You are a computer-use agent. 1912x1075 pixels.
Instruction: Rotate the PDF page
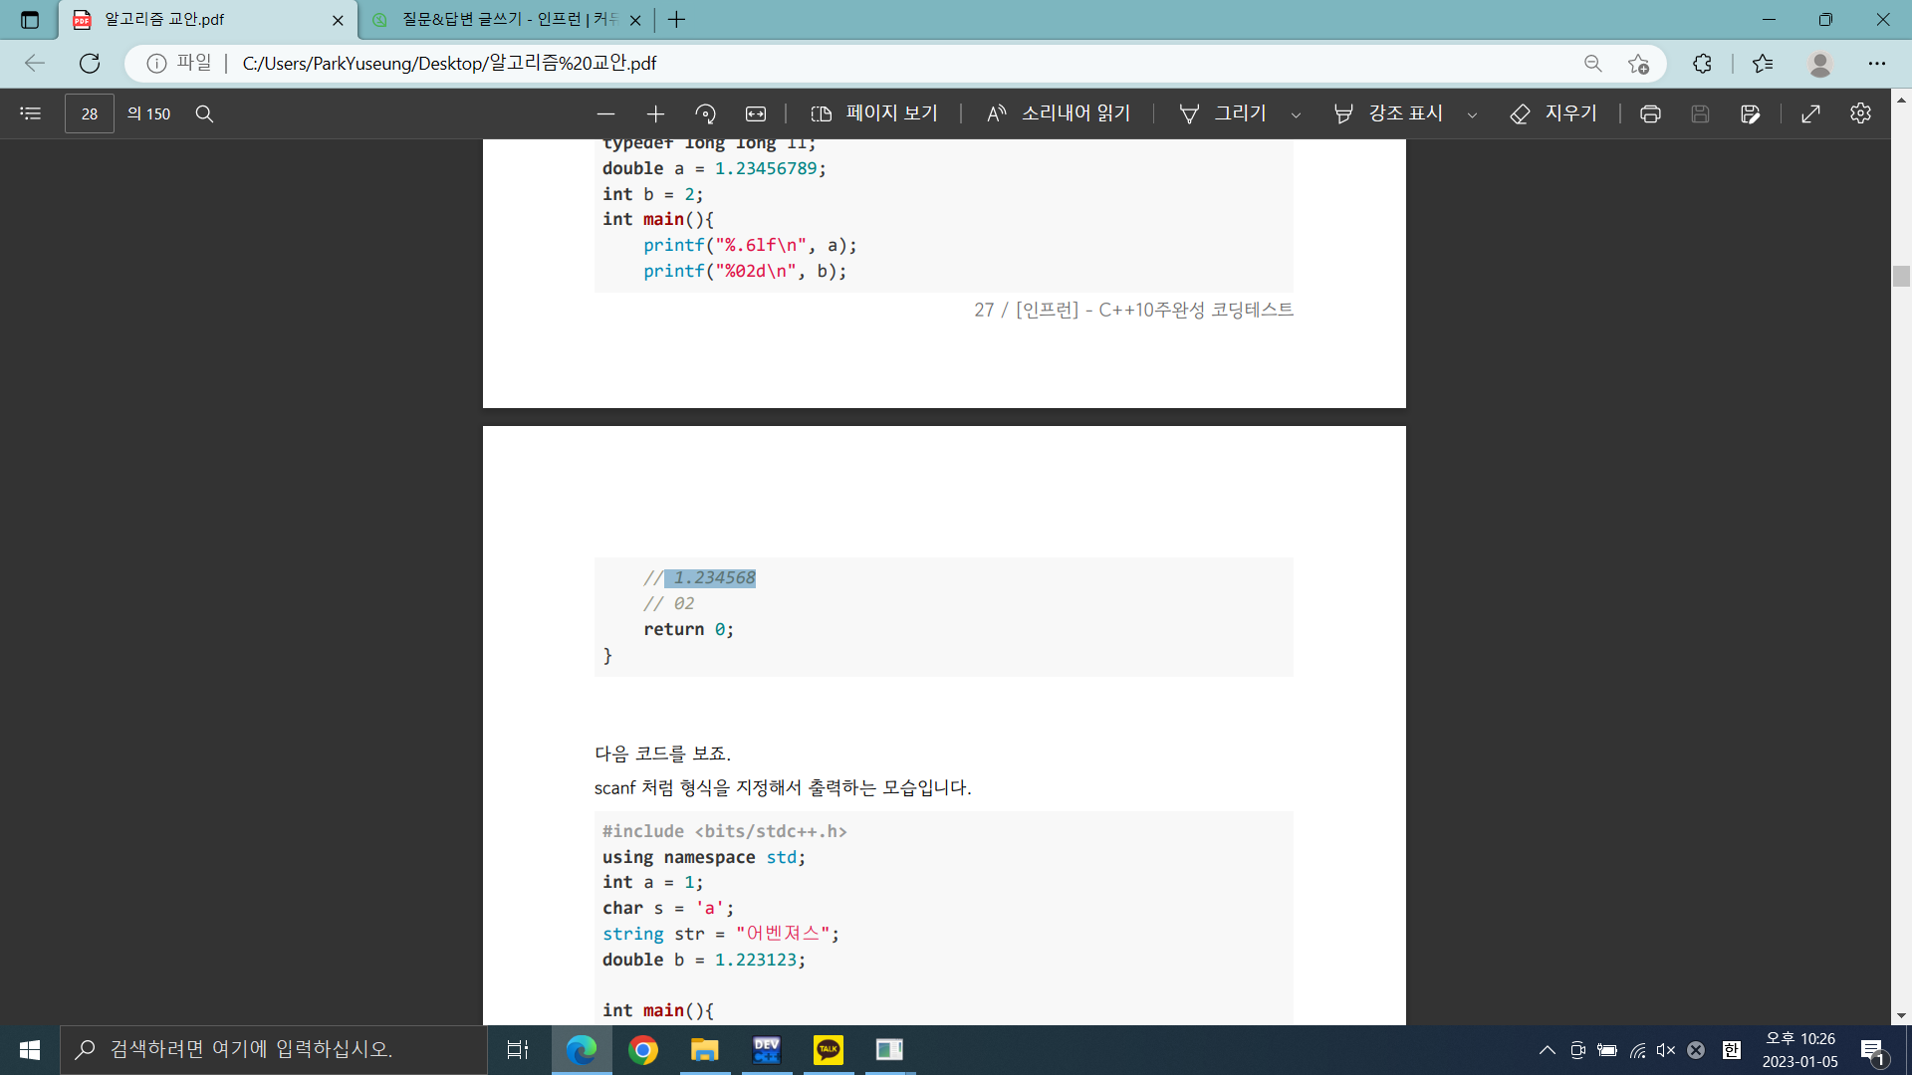[705, 113]
